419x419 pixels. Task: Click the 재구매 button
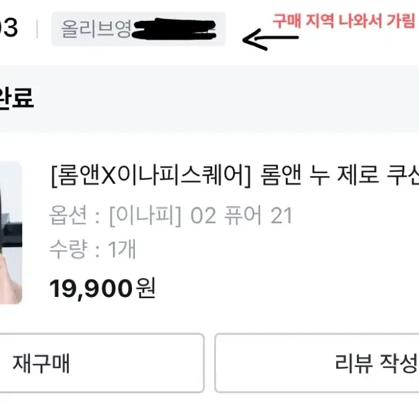pos(101,363)
